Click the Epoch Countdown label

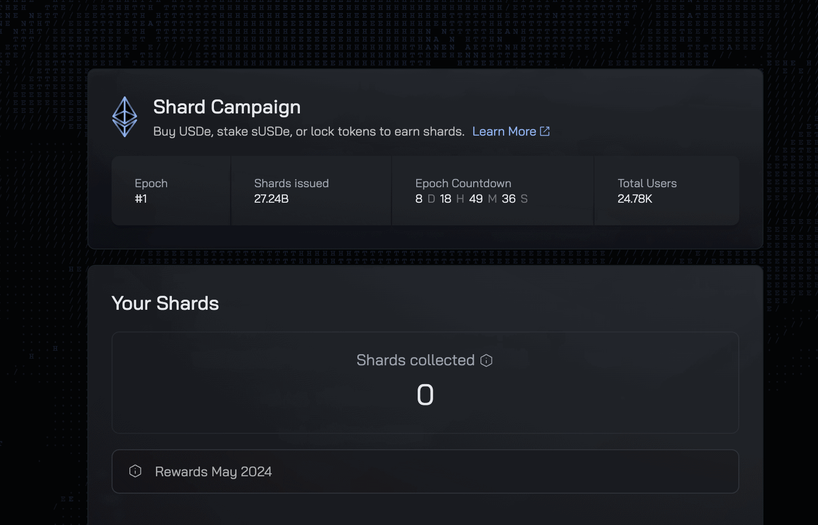[x=463, y=183]
